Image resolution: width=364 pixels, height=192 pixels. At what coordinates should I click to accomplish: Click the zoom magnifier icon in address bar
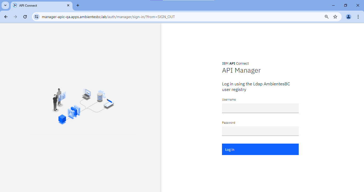[327, 17]
